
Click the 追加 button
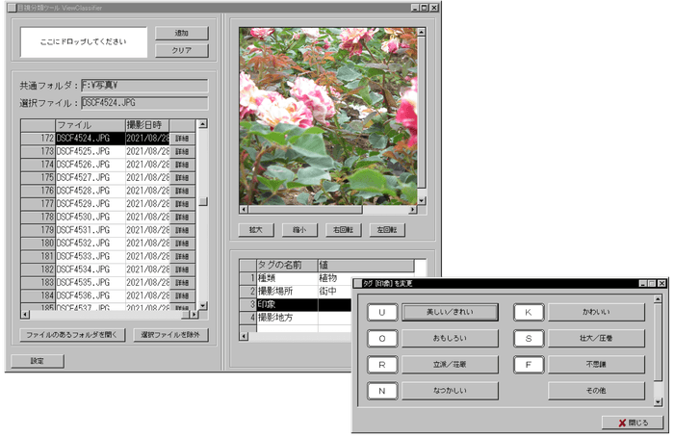(x=181, y=33)
